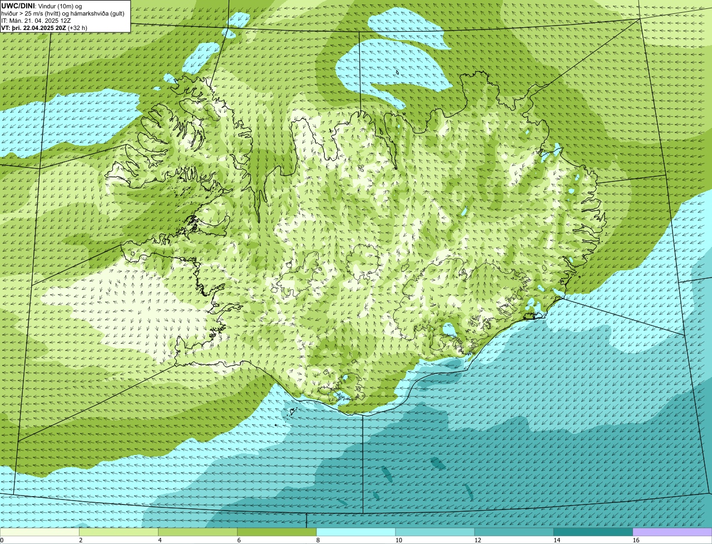Click the legend scale label '16'
This screenshot has height=544, width=712.
636,540
